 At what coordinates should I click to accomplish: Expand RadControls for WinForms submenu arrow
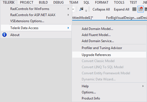[x=68, y=9]
